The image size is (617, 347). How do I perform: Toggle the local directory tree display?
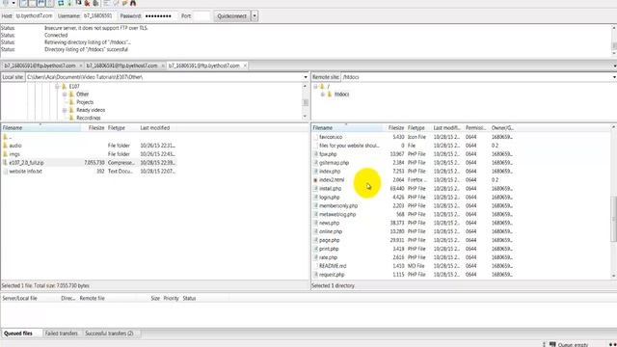tap(32, 3)
